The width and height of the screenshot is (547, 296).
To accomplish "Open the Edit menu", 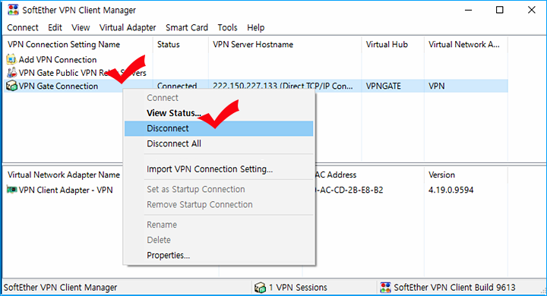I will 55,27.
